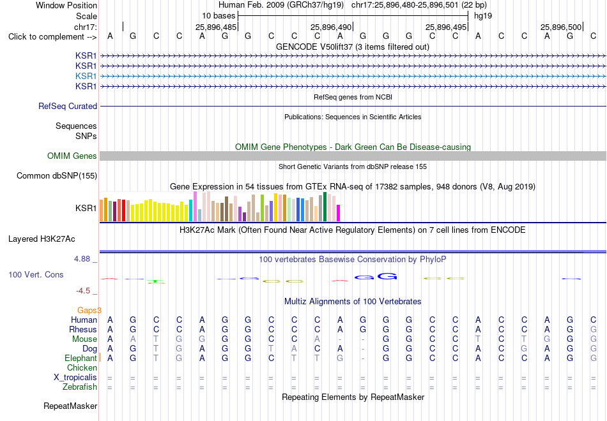Click the 'GENCODE V50lift37 (3 items filtered out)' title
Image resolution: width=607 pixels, height=421 pixels.
coord(353,47)
